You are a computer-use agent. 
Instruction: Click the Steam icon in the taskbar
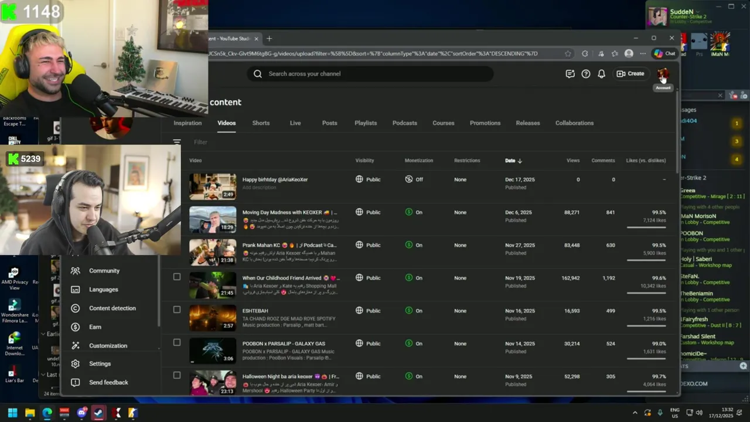[98, 413]
